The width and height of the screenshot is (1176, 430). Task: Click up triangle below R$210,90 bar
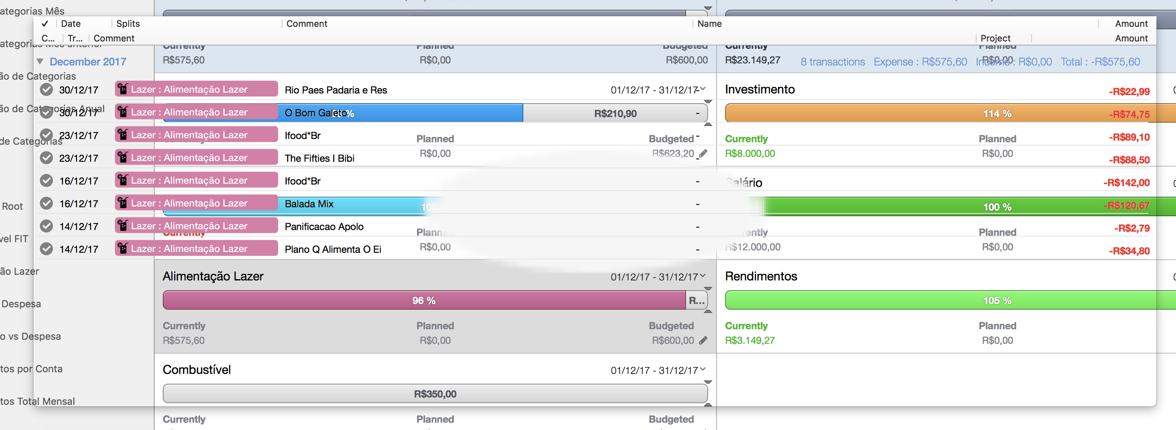708,124
